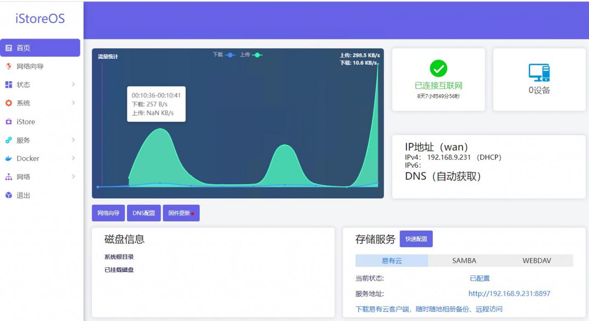Expand the 服务 menu chevron
Image resolution: width=589 pixels, height=321 pixels.
tap(74, 140)
